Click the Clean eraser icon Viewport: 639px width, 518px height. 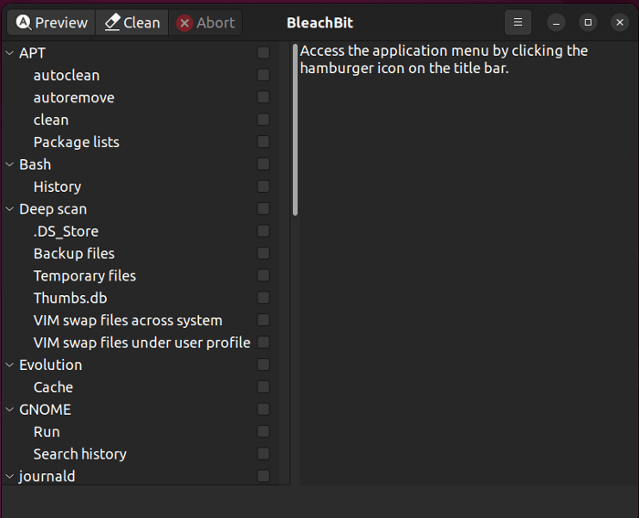point(112,23)
